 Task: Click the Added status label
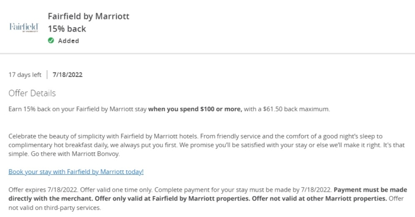(69, 41)
